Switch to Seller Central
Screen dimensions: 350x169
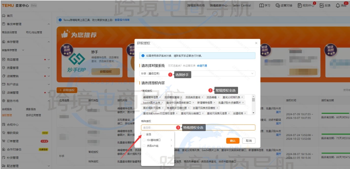(241, 5)
